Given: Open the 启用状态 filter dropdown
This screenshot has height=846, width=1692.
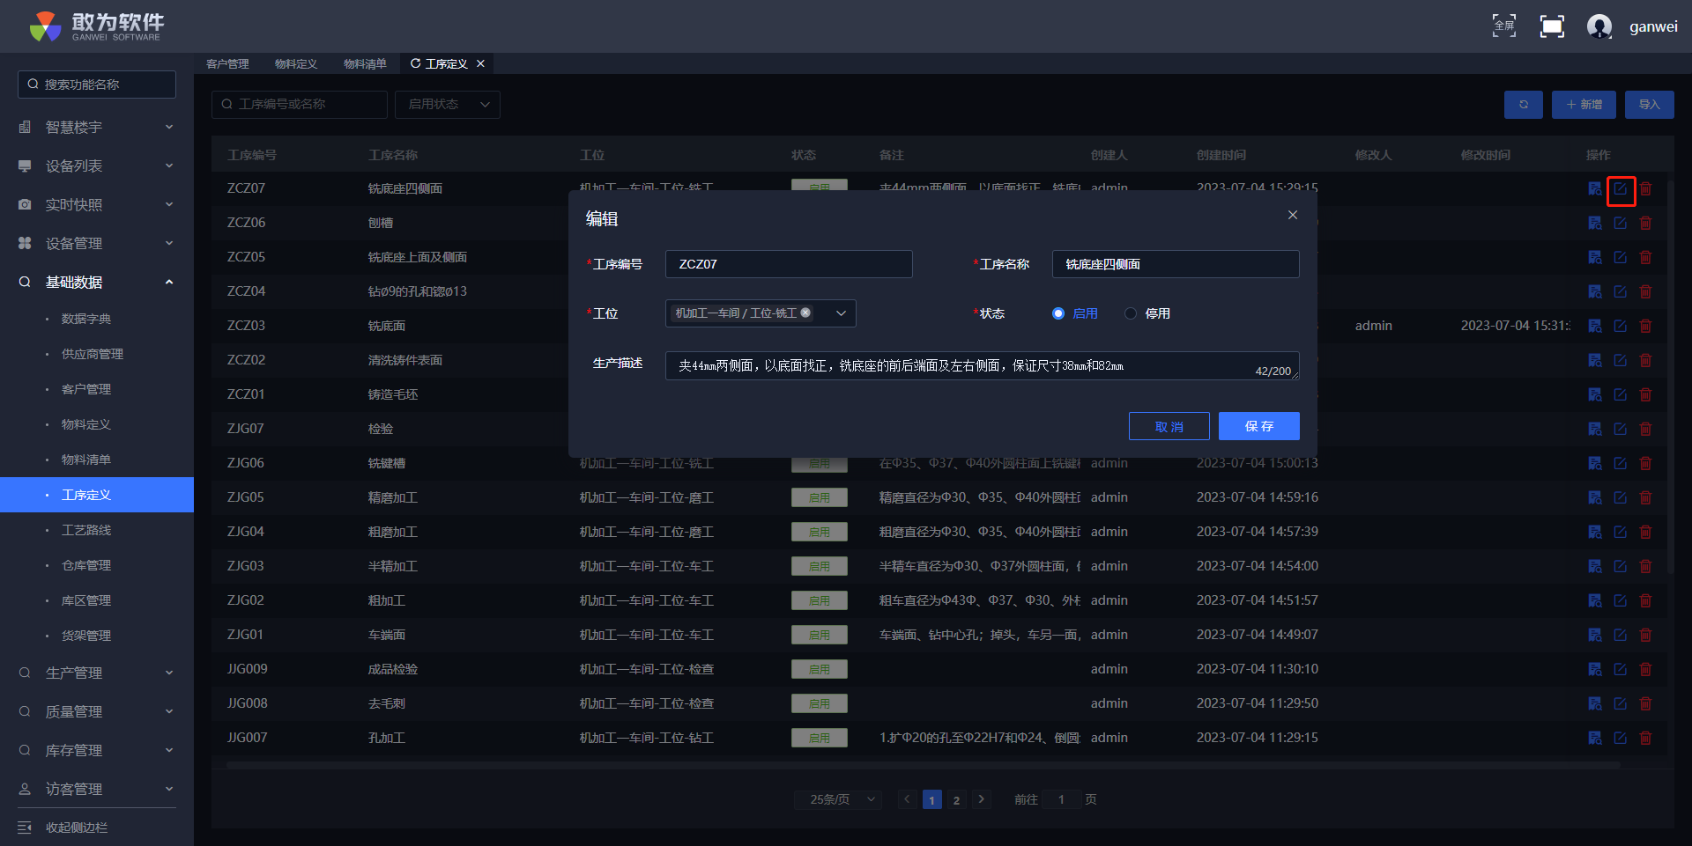Looking at the screenshot, I should pos(448,105).
